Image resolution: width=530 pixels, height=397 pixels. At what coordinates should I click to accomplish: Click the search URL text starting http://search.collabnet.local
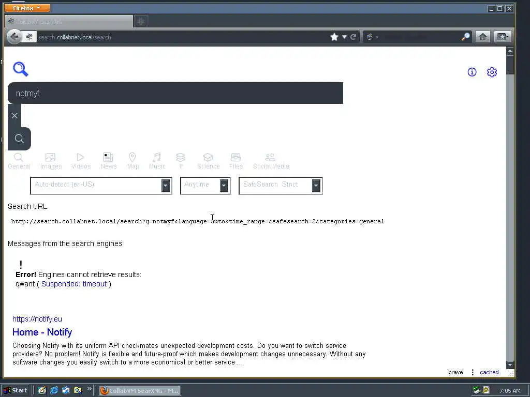tap(197, 221)
